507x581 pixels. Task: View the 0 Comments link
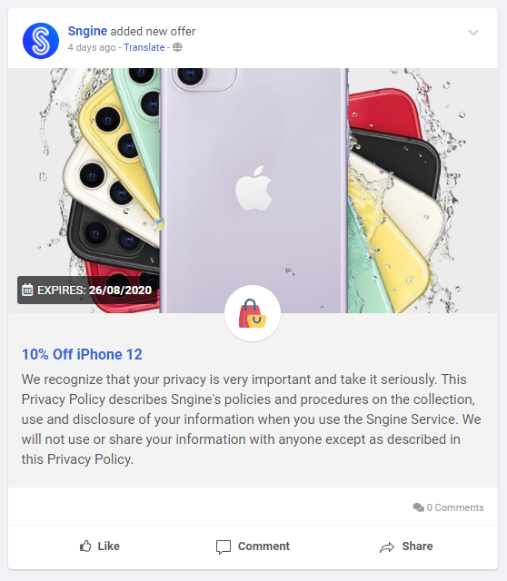tap(455, 507)
